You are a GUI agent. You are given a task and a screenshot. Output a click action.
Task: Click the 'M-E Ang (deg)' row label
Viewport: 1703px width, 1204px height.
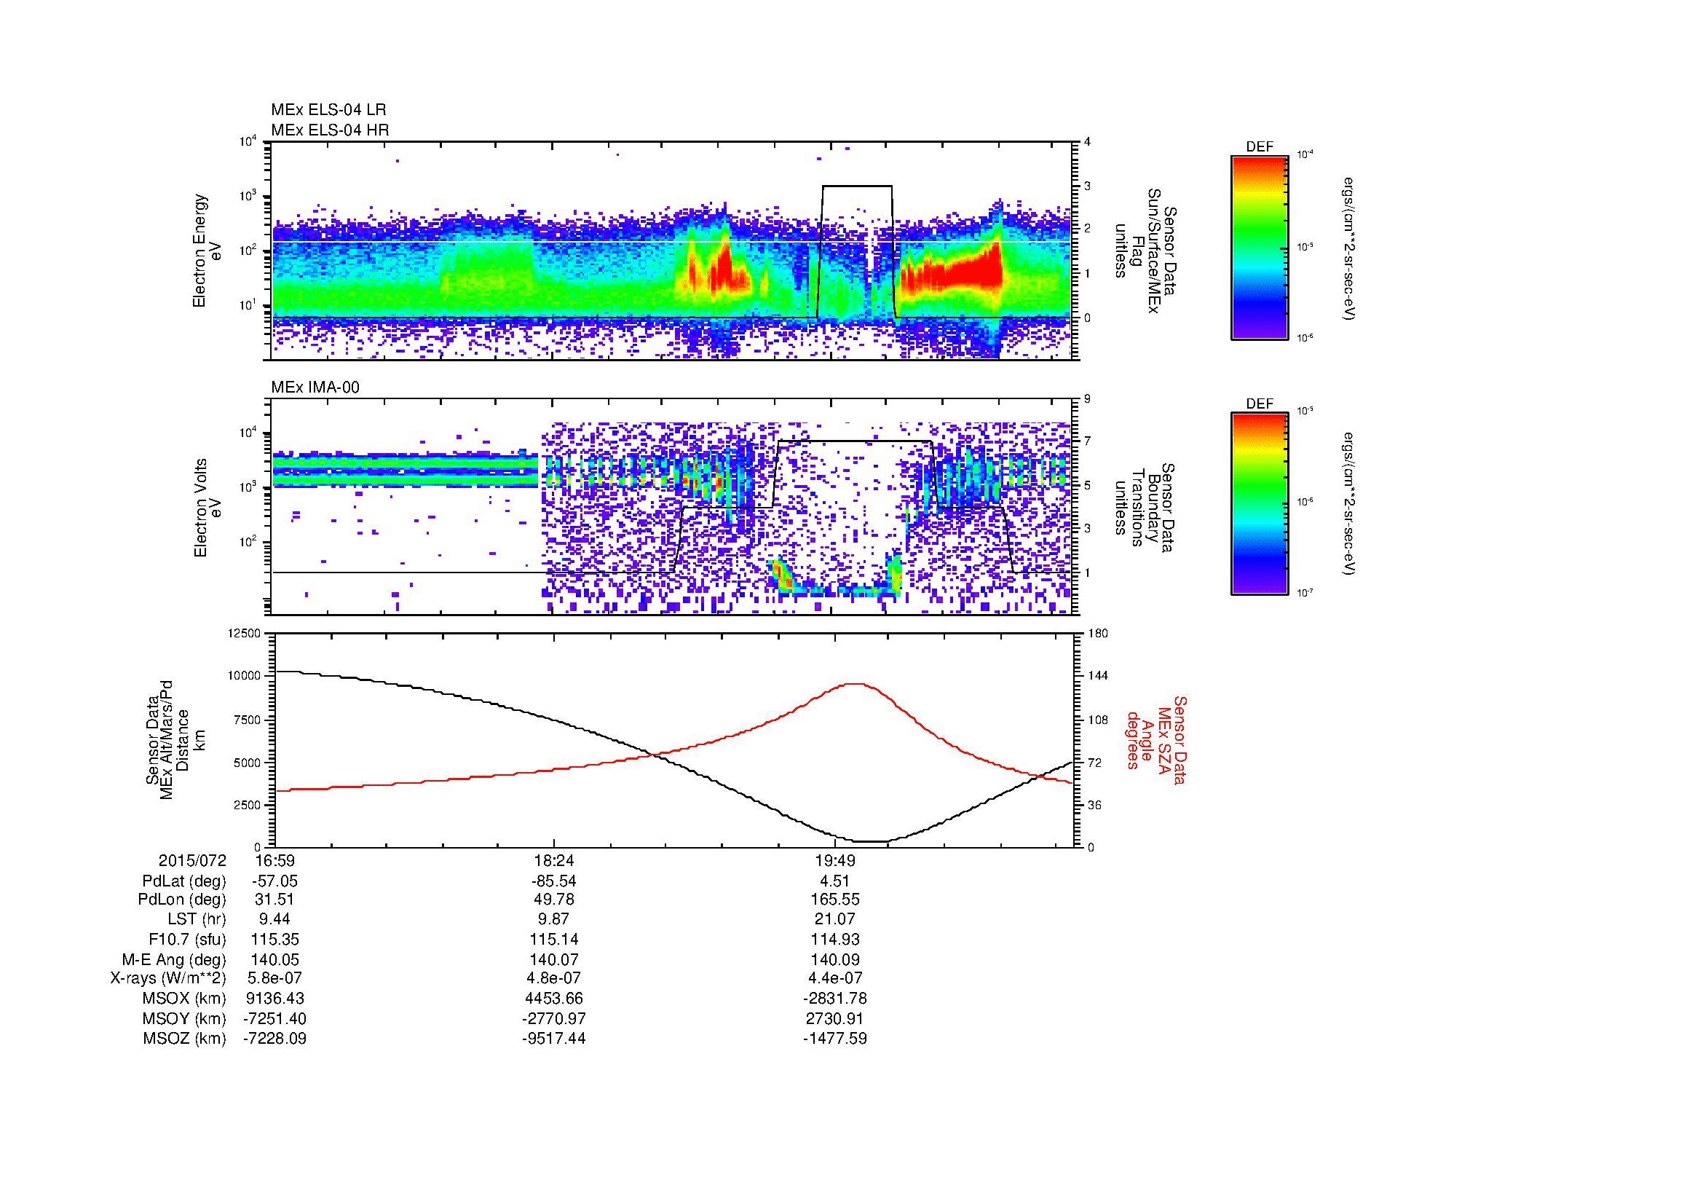173,959
